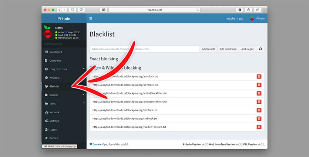Click the 'raspberrypi' hostname text
309x157 pixels.
(235, 19)
